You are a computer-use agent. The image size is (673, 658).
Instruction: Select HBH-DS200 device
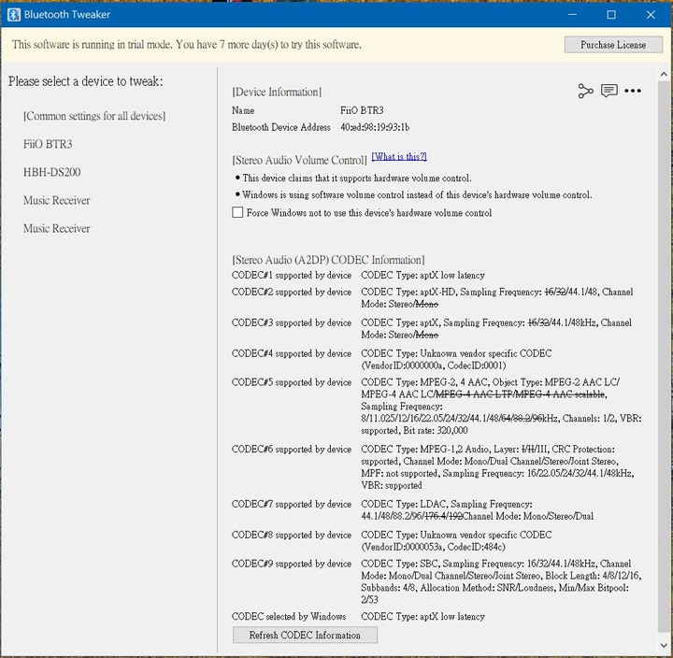pos(52,172)
